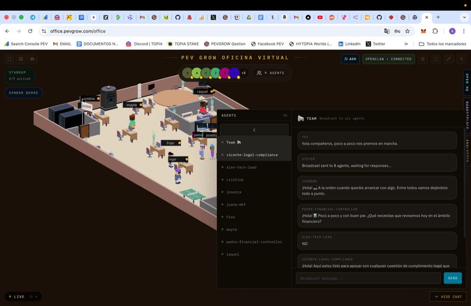
Task: Click the Broadcast message input field
Action: point(368,278)
